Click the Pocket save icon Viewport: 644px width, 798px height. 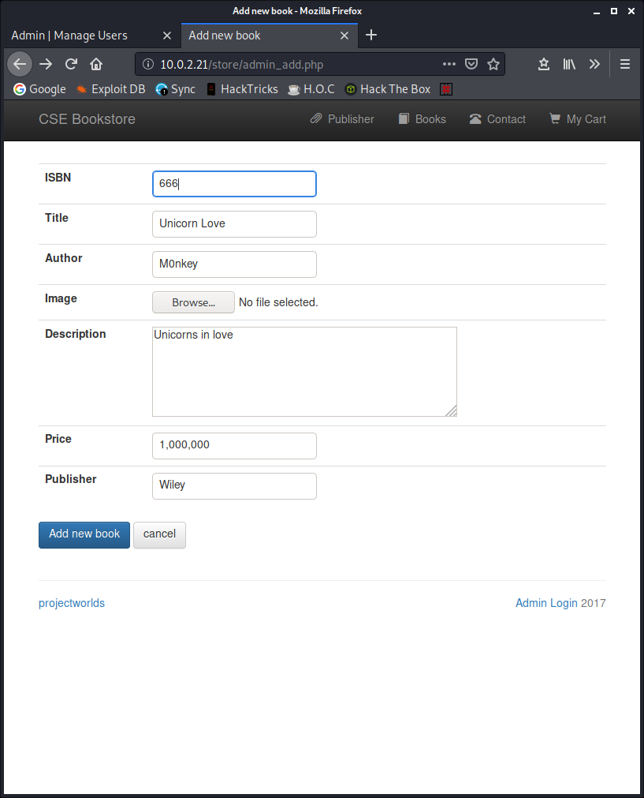pos(471,64)
